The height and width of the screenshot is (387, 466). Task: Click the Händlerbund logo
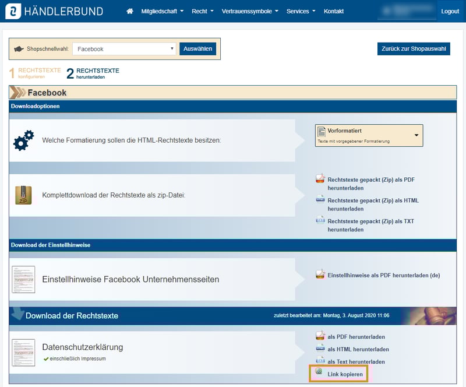click(54, 11)
